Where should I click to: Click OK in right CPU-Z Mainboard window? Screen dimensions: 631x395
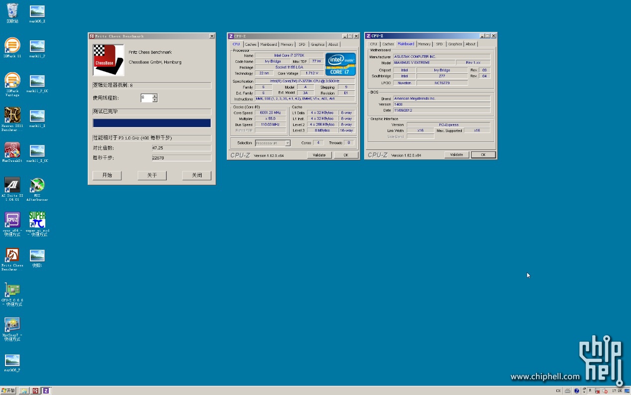click(x=483, y=155)
